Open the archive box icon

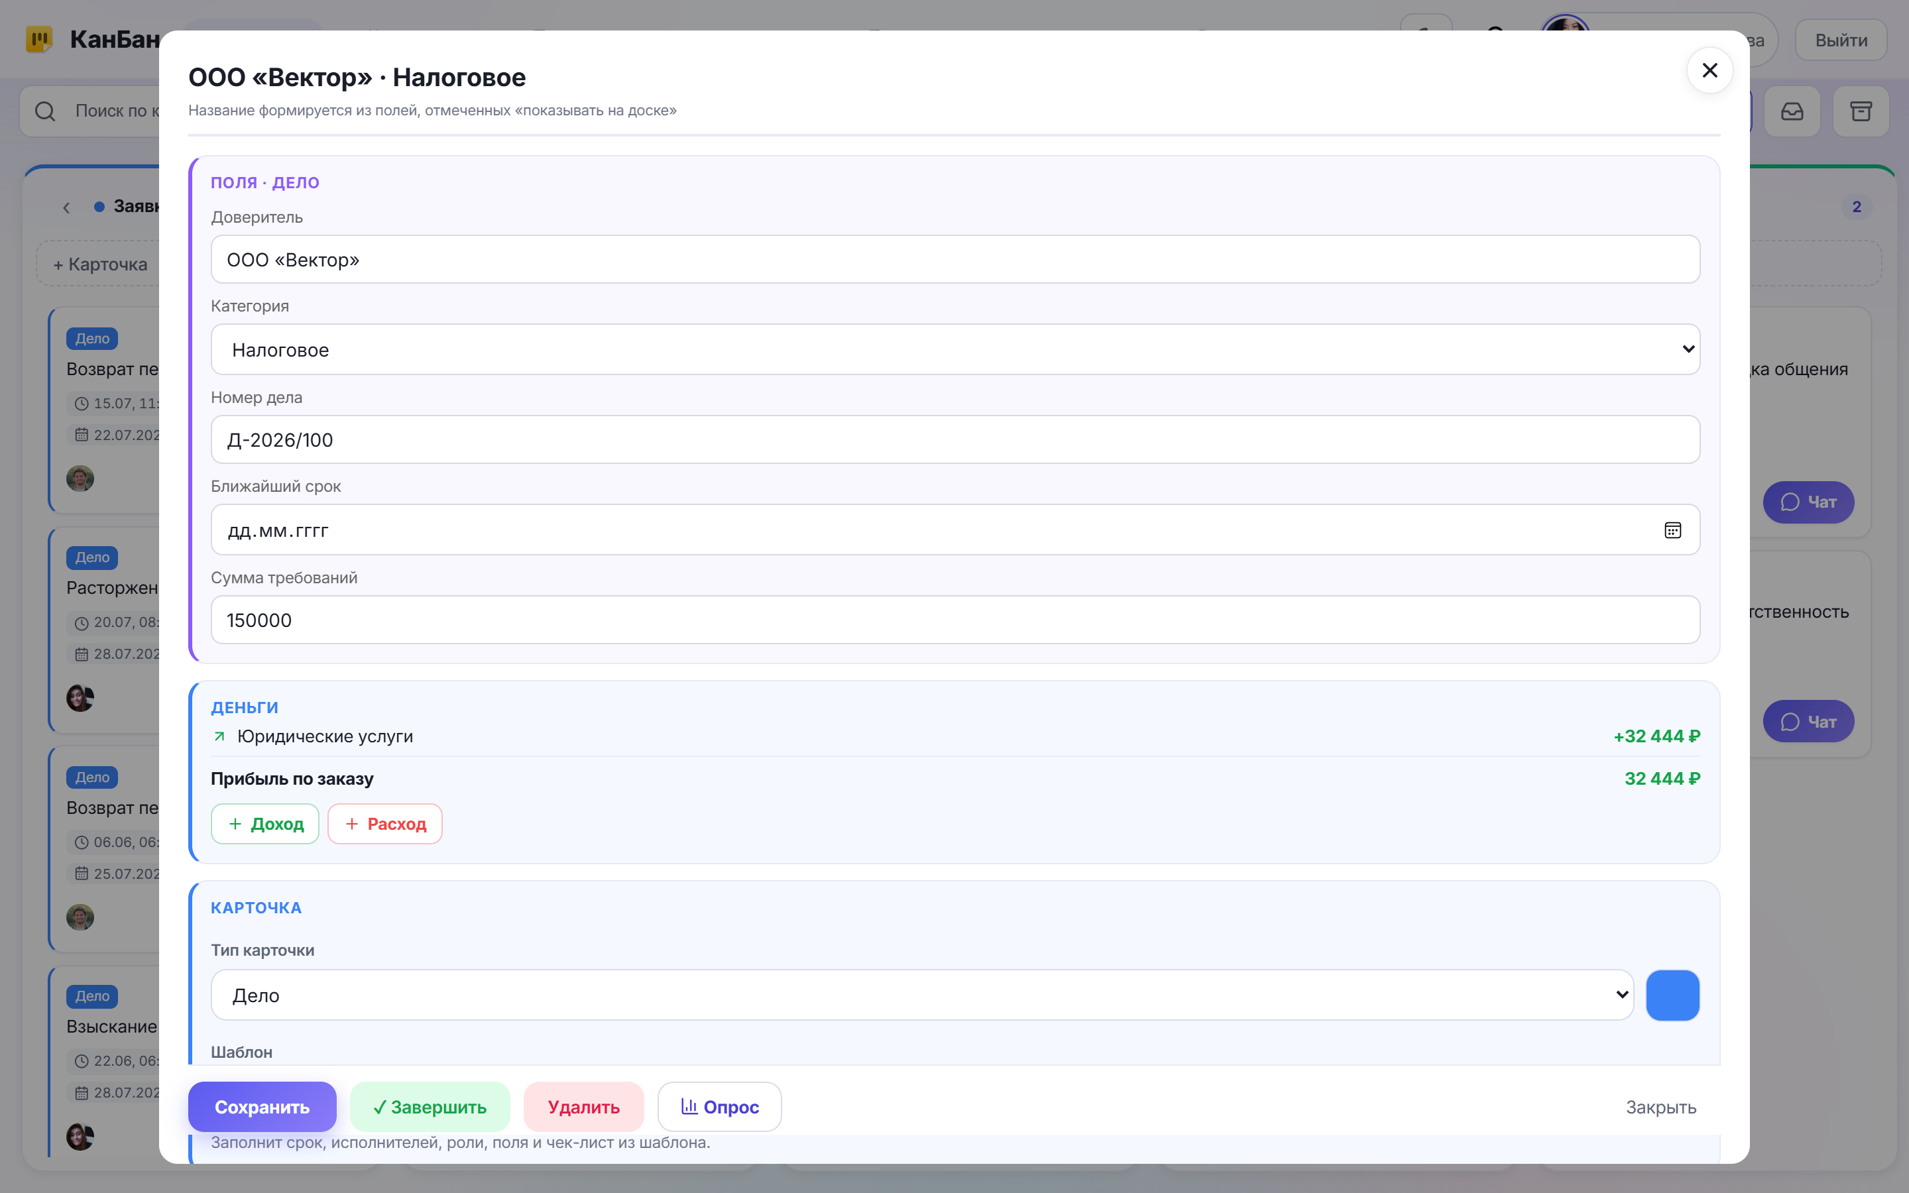pyautogui.click(x=1861, y=111)
